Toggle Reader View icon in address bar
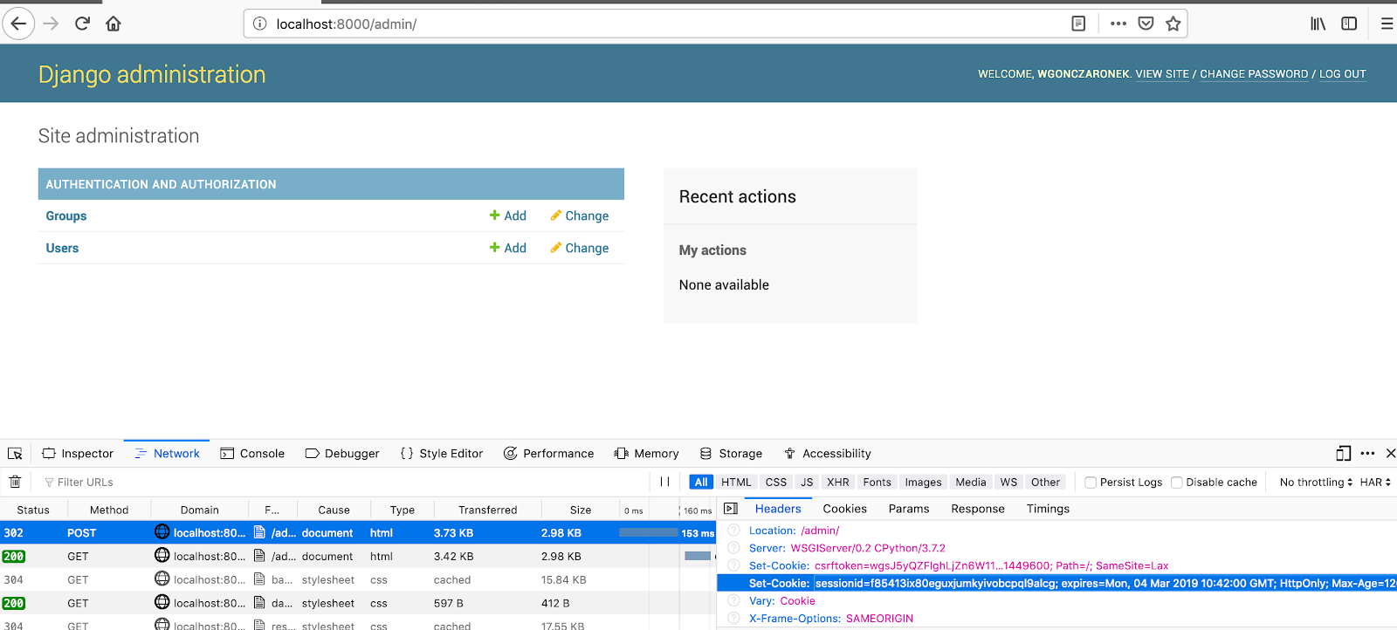The image size is (1397, 630). [x=1078, y=24]
